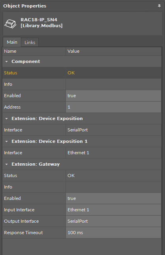Screen dimensions: 165x255
Task: Click the Component Info value cell
Action: [x=114, y=84]
